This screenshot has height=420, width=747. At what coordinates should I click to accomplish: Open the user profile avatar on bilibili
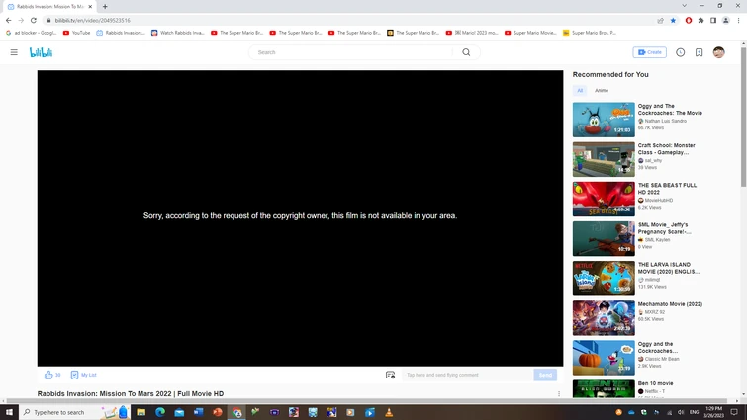pos(719,52)
